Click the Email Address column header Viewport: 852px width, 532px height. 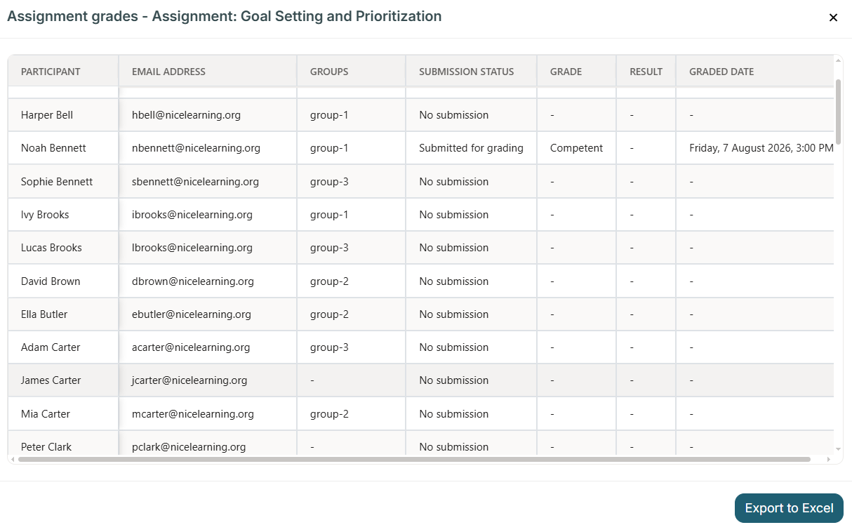point(168,72)
